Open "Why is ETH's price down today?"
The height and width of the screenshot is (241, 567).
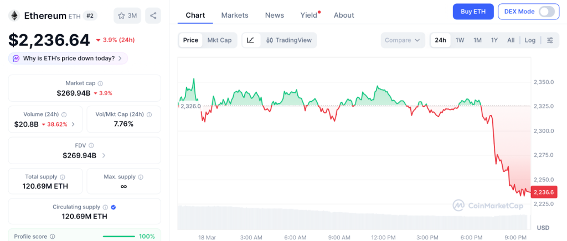click(68, 59)
